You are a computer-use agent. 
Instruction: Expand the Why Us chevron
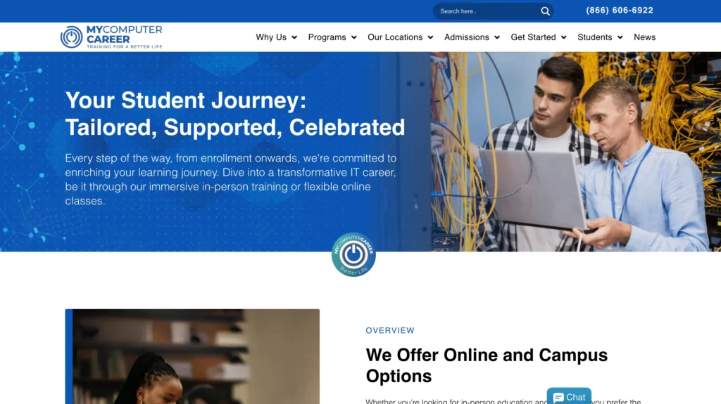[294, 37]
